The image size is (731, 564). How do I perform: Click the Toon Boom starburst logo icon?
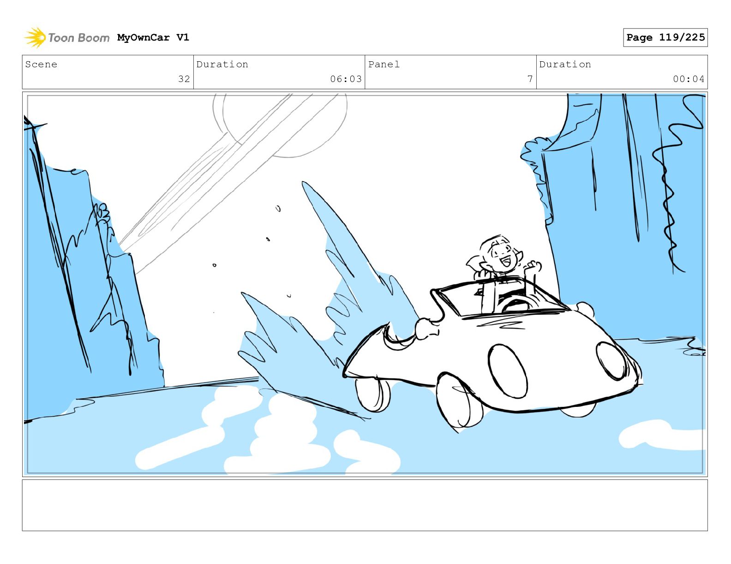pos(35,37)
